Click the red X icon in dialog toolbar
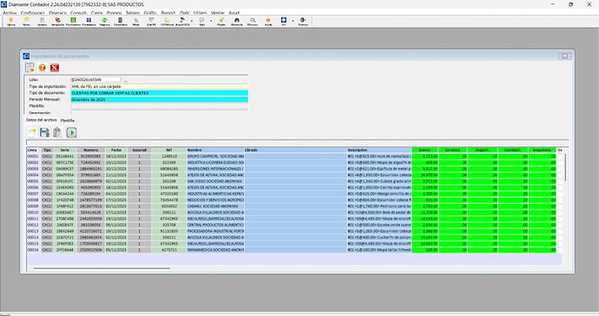599x316 pixels. tap(55, 68)
